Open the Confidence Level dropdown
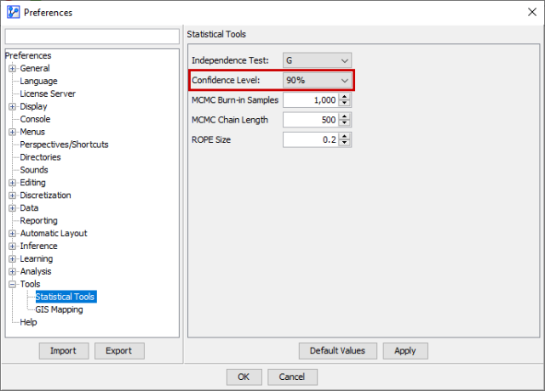The width and height of the screenshot is (545, 391). coord(317,80)
